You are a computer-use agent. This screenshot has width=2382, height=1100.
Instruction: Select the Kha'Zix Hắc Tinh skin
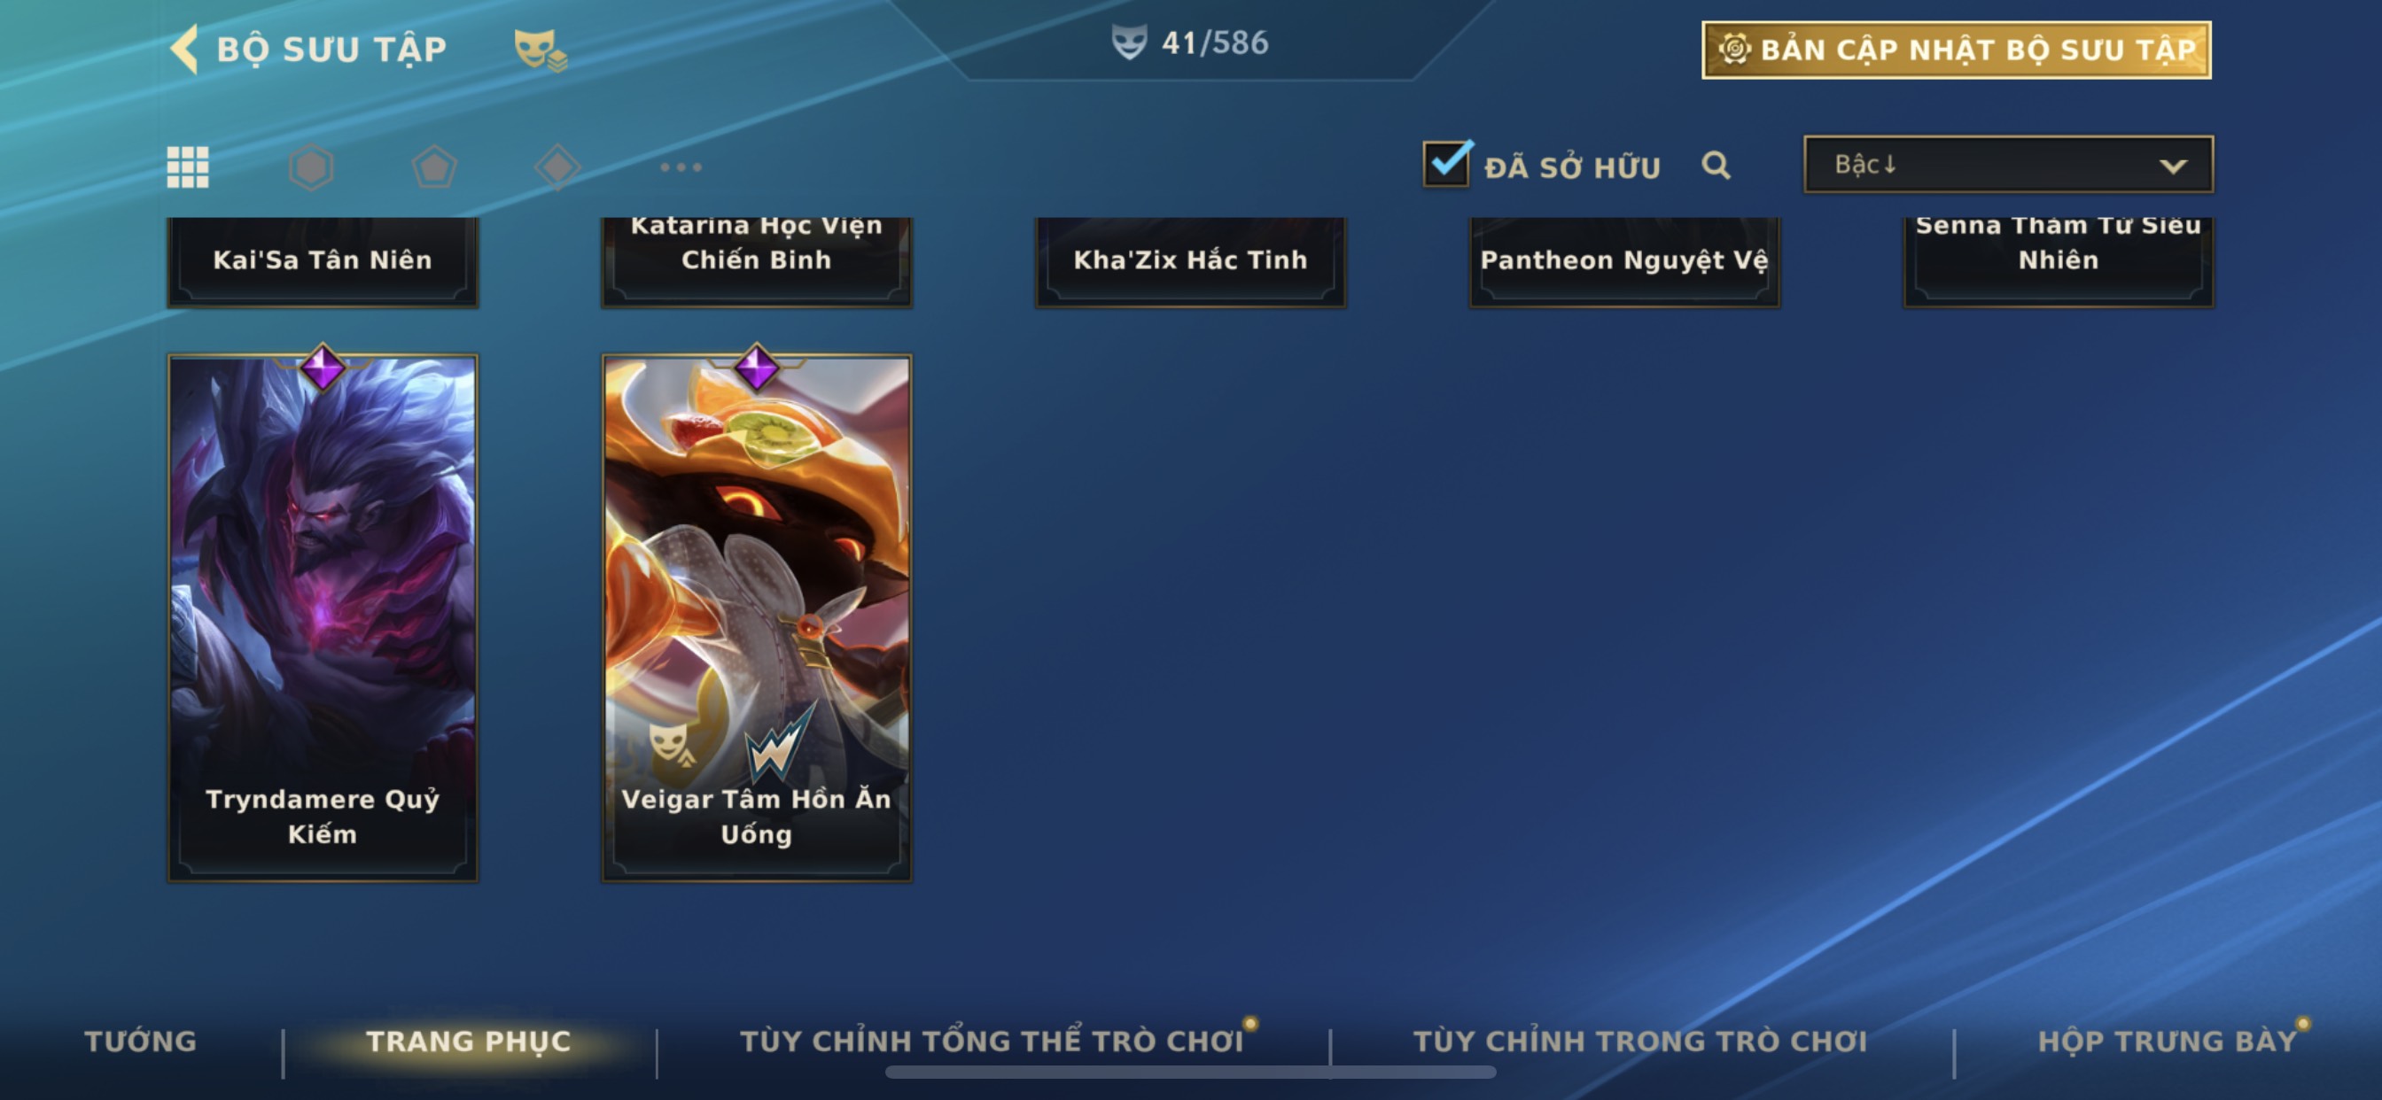click(x=1190, y=261)
